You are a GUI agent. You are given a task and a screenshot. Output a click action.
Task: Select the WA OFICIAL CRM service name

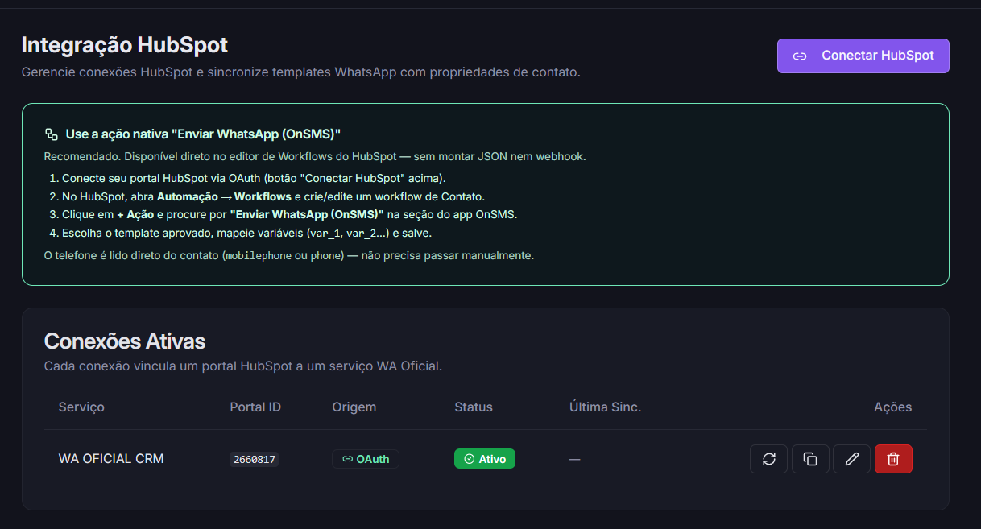[x=111, y=459]
